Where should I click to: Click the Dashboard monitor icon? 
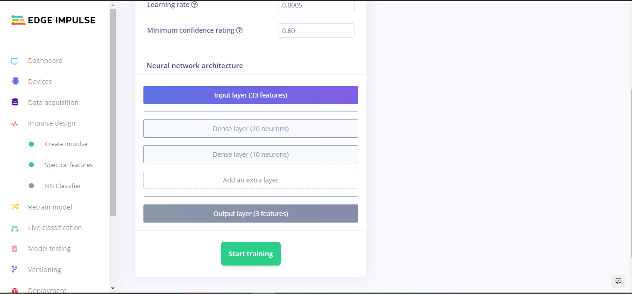(x=15, y=61)
